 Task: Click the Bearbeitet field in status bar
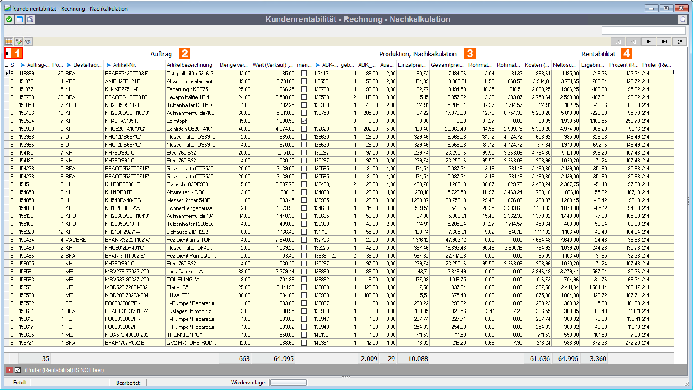tap(185, 383)
